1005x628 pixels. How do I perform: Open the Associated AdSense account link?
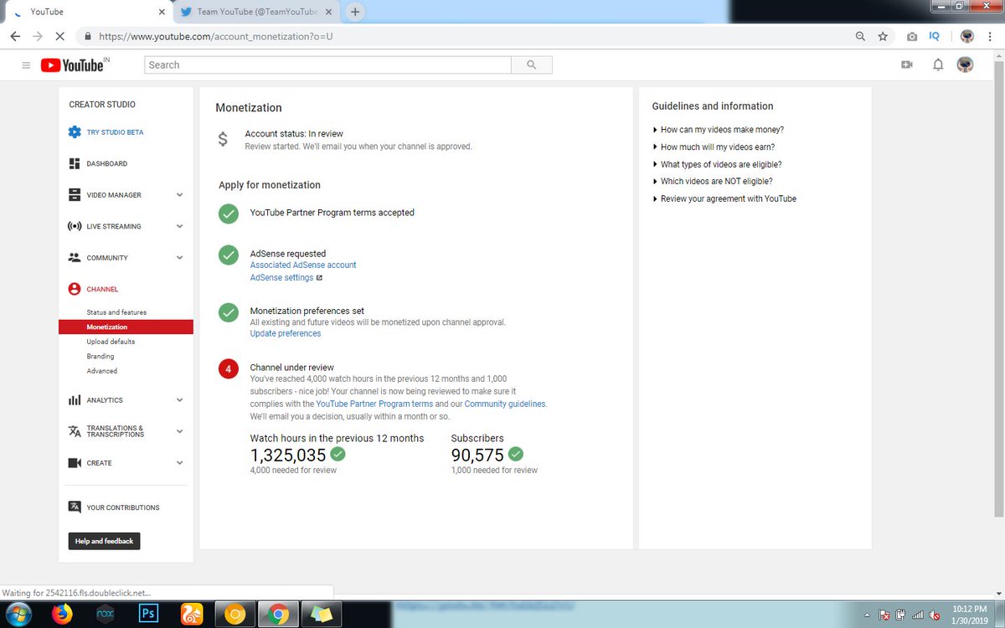click(303, 265)
